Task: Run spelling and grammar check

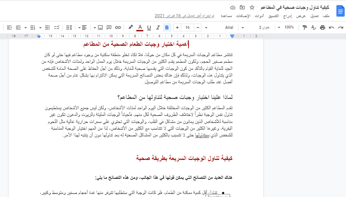Action: (x=313, y=28)
